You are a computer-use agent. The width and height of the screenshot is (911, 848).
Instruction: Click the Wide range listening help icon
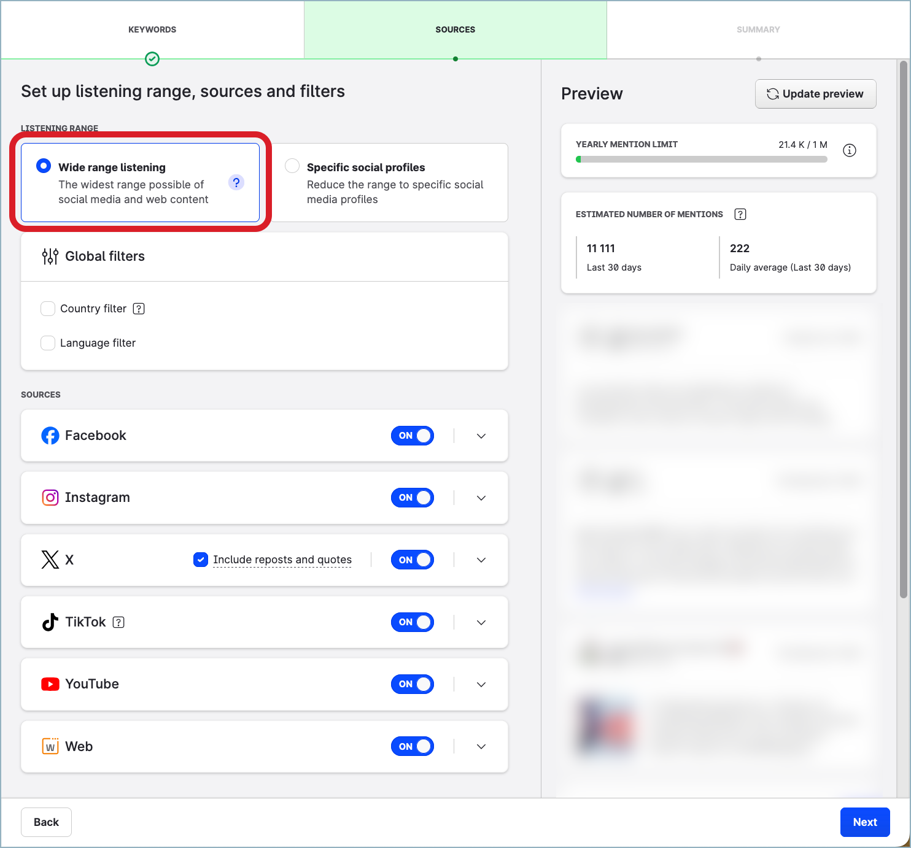pyautogui.click(x=236, y=182)
